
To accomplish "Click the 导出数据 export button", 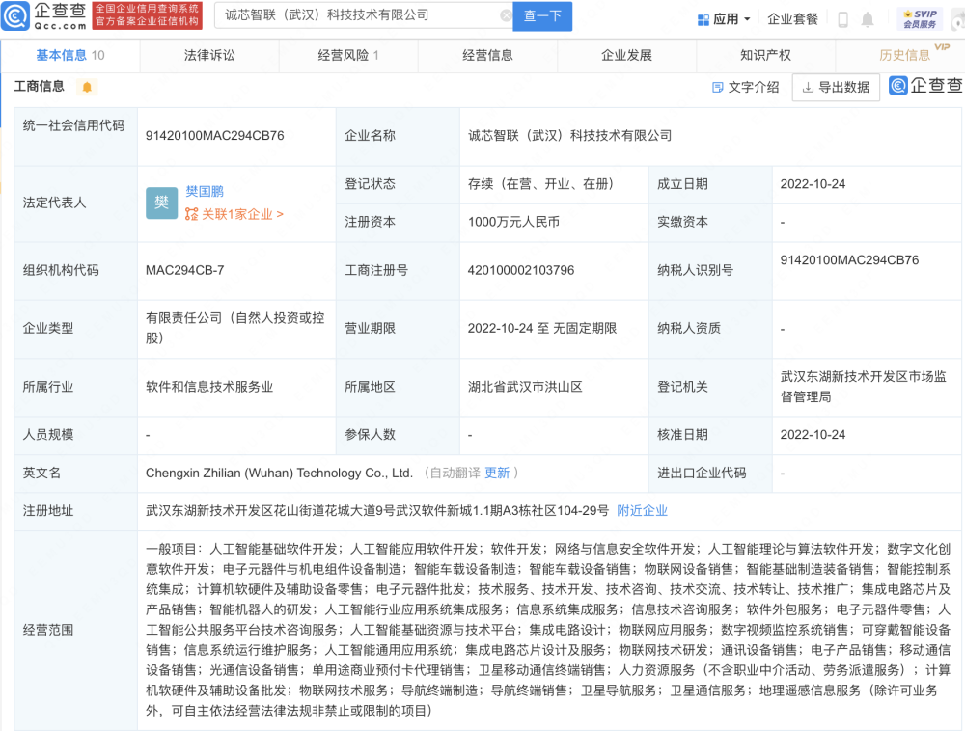I will 836,87.
